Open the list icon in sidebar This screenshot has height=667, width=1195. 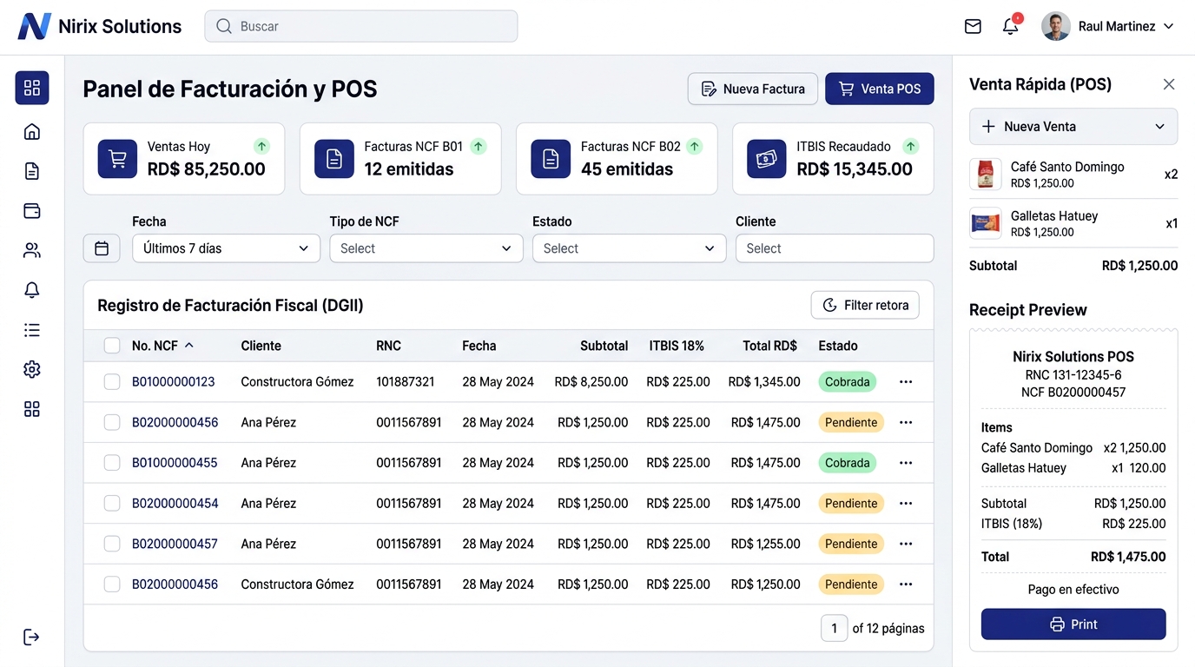point(32,330)
